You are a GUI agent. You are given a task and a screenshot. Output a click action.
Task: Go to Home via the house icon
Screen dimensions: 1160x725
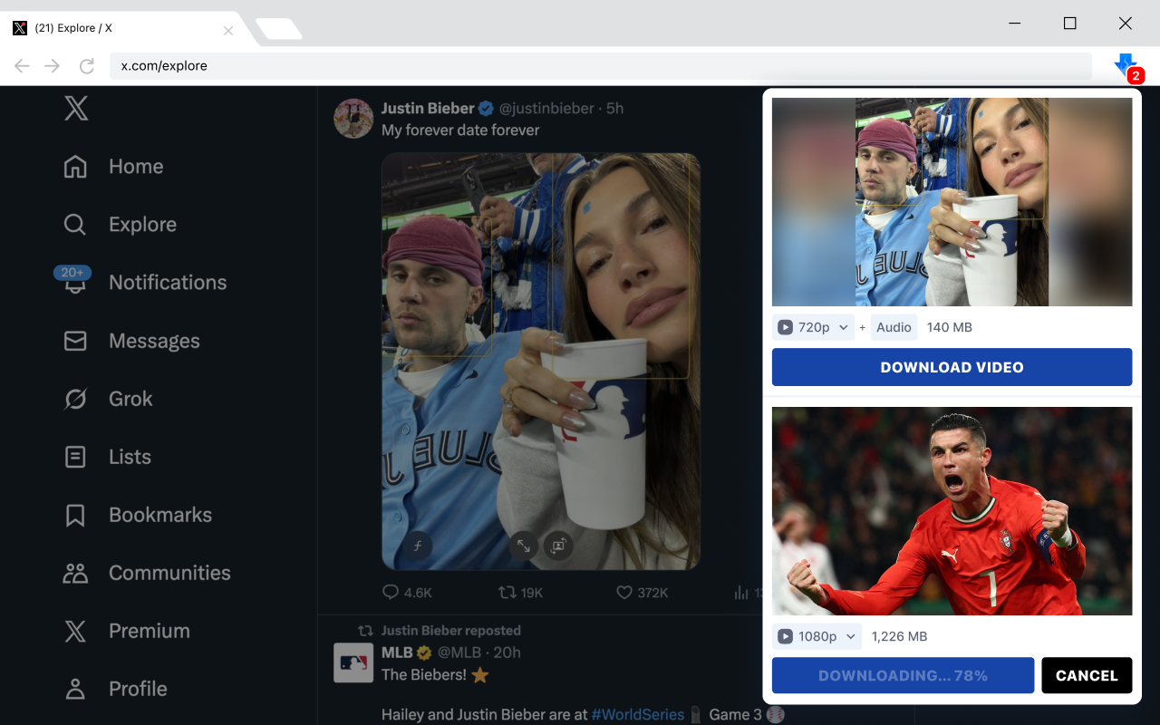point(75,167)
